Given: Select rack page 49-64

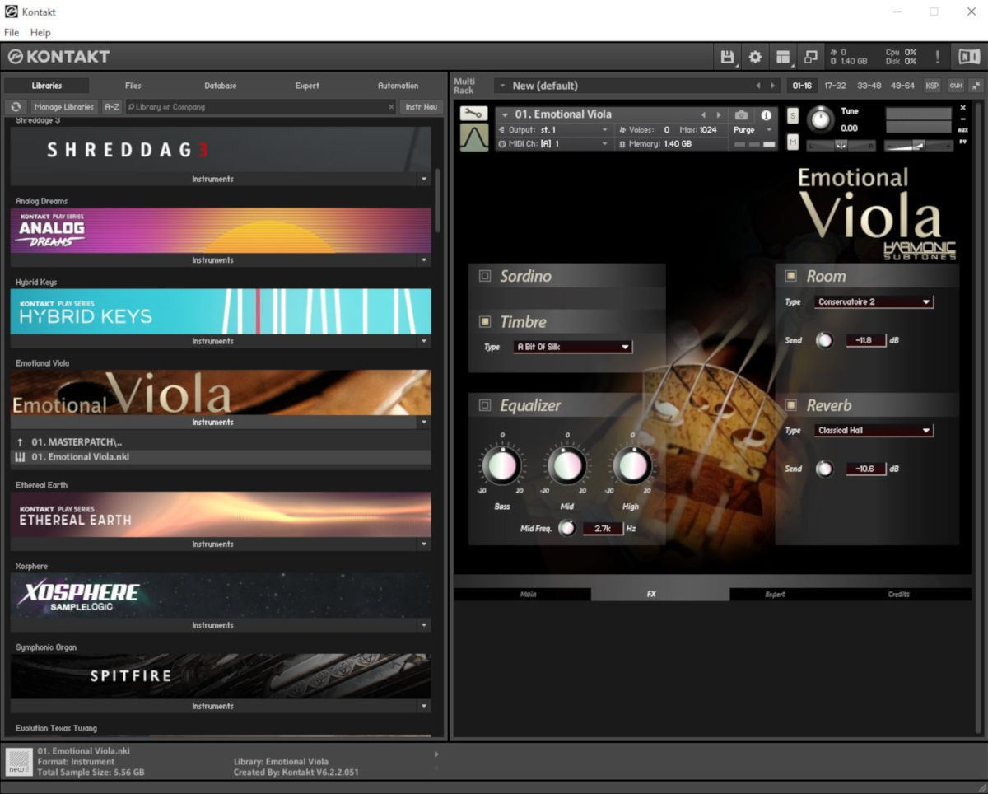Looking at the screenshot, I should [902, 86].
